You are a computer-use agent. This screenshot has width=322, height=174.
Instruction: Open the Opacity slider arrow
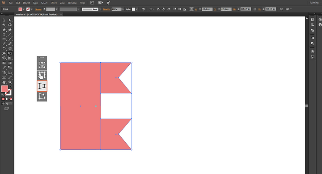point(123,9)
